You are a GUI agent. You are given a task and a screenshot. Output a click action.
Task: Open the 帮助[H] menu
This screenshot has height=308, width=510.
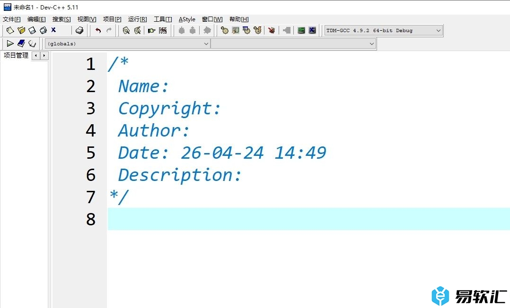tap(239, 19)
